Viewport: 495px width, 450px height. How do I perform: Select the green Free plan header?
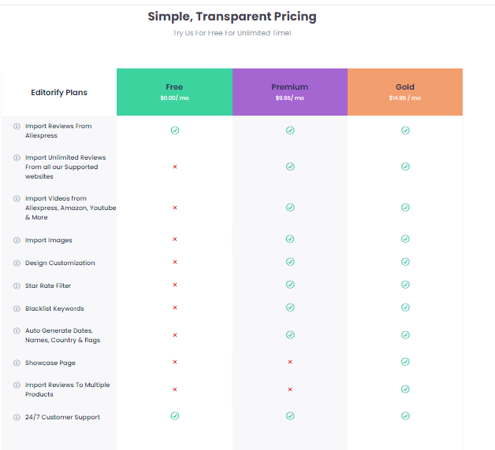point(175,92)
